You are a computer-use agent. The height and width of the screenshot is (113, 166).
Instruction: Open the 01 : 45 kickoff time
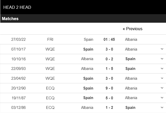pyautogui.click(x=109, y=39)
